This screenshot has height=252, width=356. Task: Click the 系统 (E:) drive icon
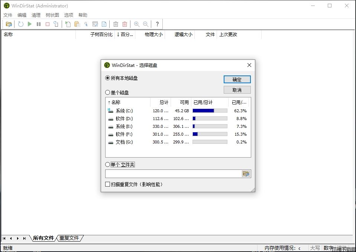[x=111, y=127]
